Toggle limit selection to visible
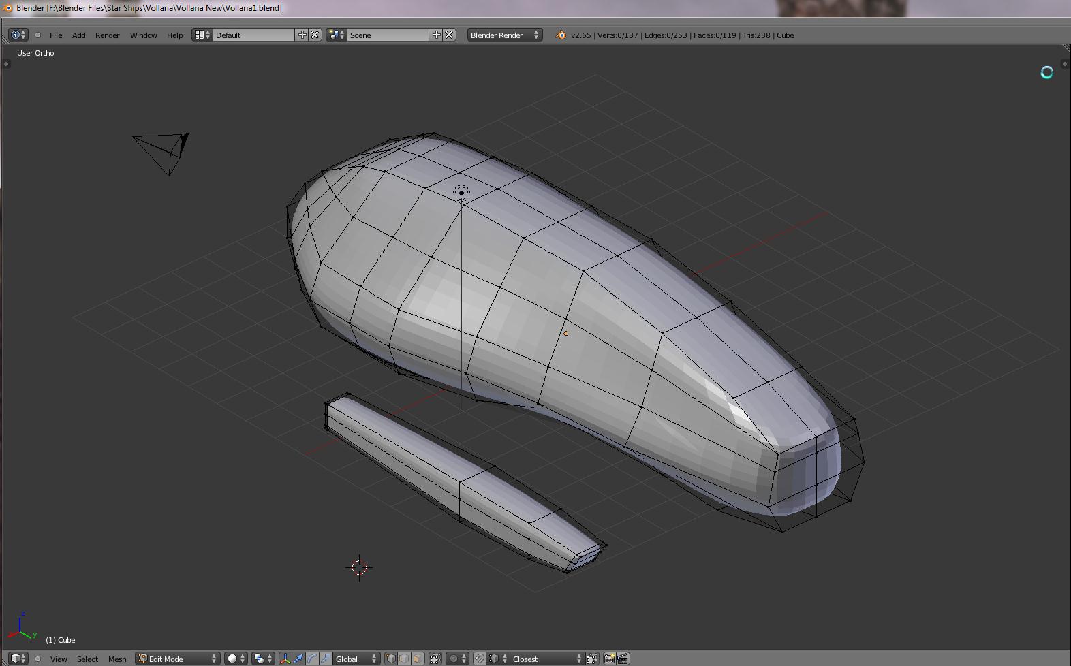The height and width of the screenshot is (666, 1071). (x=435, y=659)
